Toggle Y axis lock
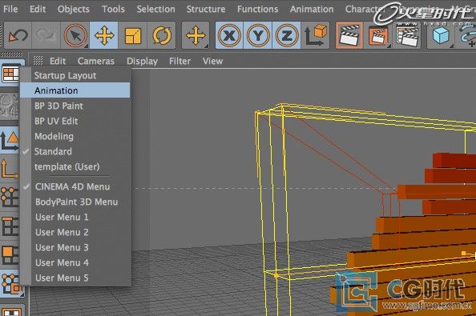 [258, 35]
